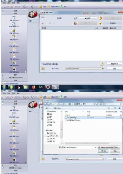
Task: Click the Windows Start orb on the taskbar
Action: [x=4, y=87]
